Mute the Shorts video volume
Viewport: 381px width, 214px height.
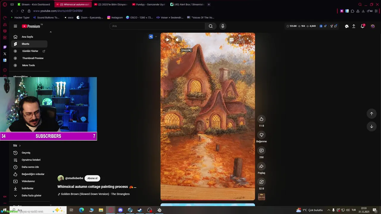tap(177, 40)
